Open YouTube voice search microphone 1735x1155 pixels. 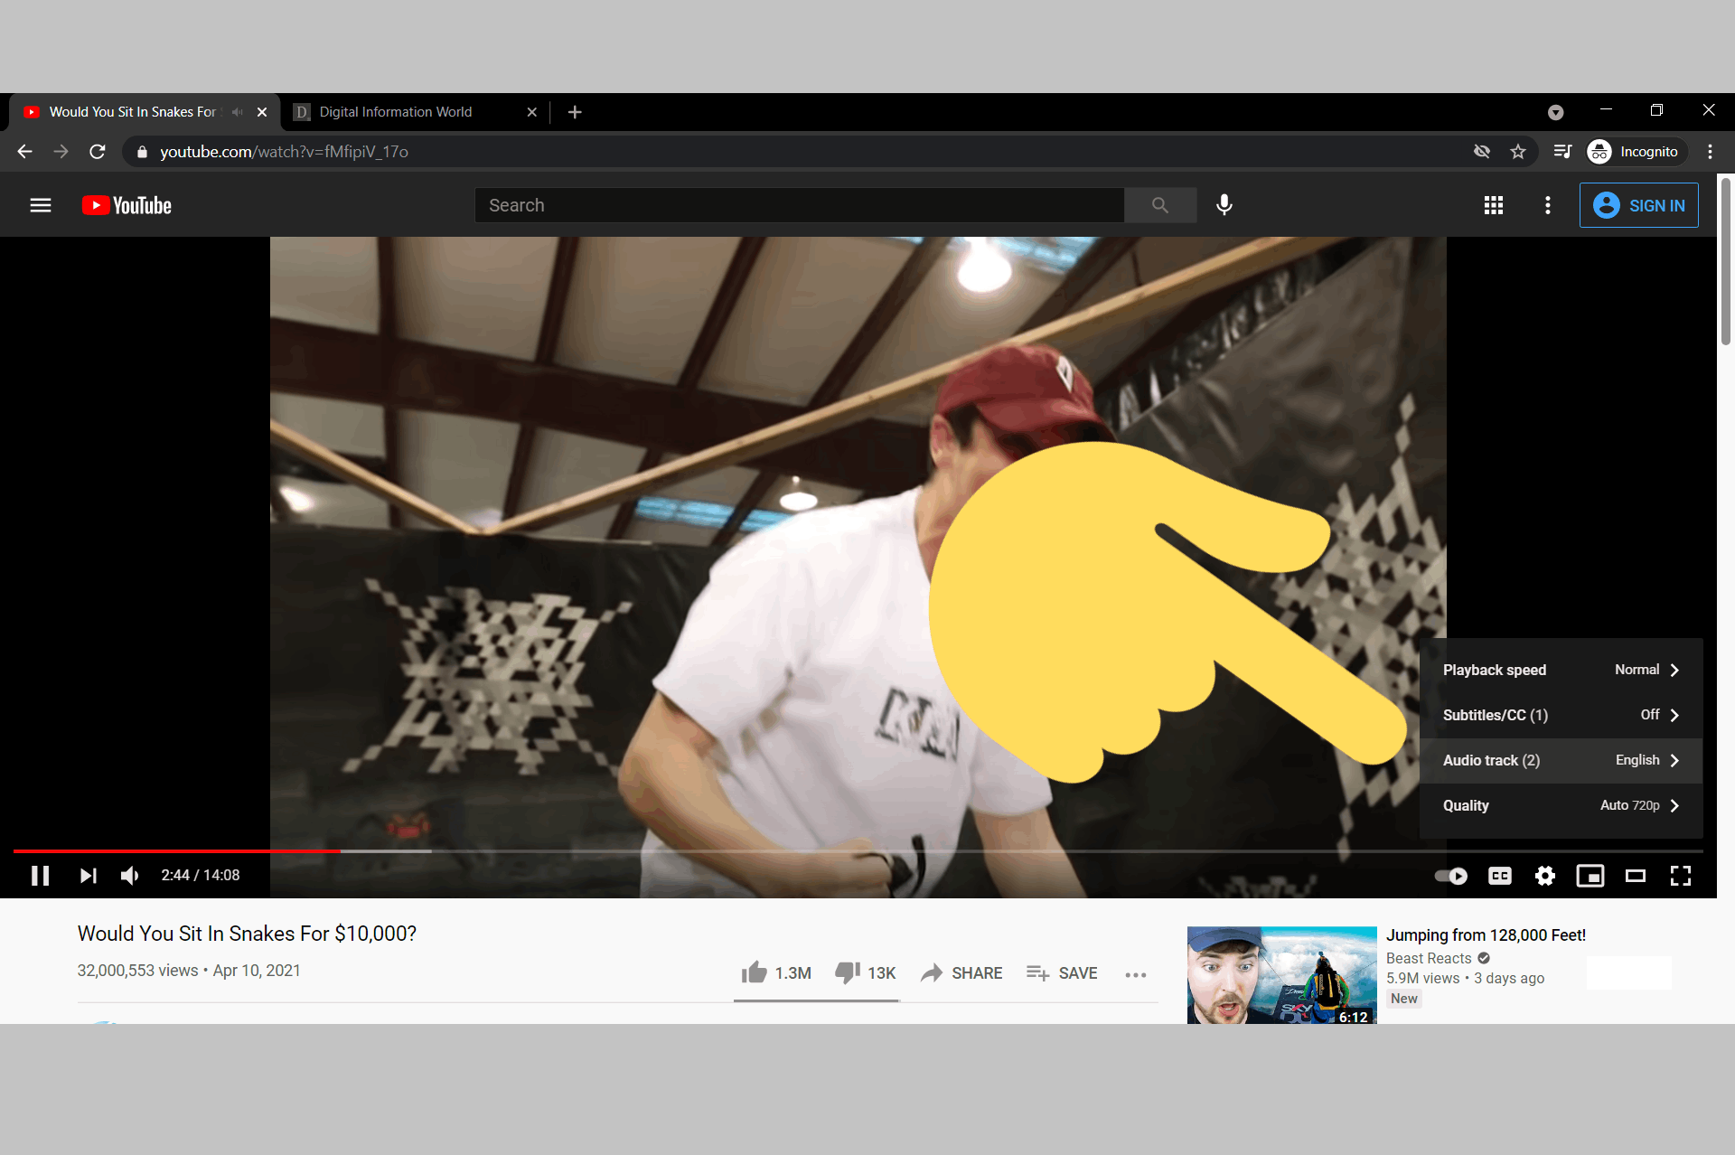1224,205
